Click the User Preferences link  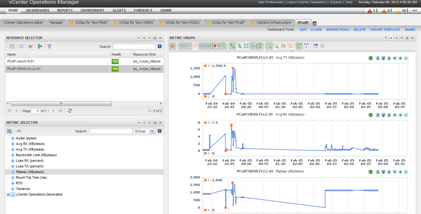pyautogui.click(x=270, y=2)
